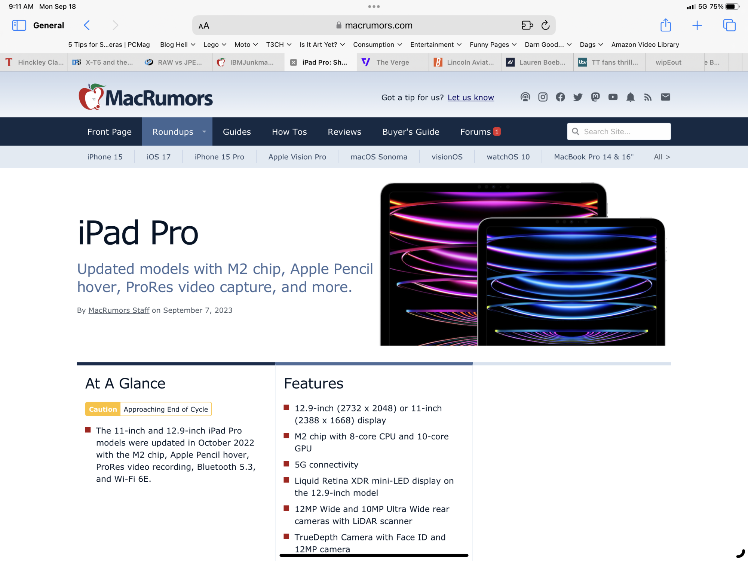Click the Mastodon social icon
Screen dimensions: 748x561
[x=595, y=97]
